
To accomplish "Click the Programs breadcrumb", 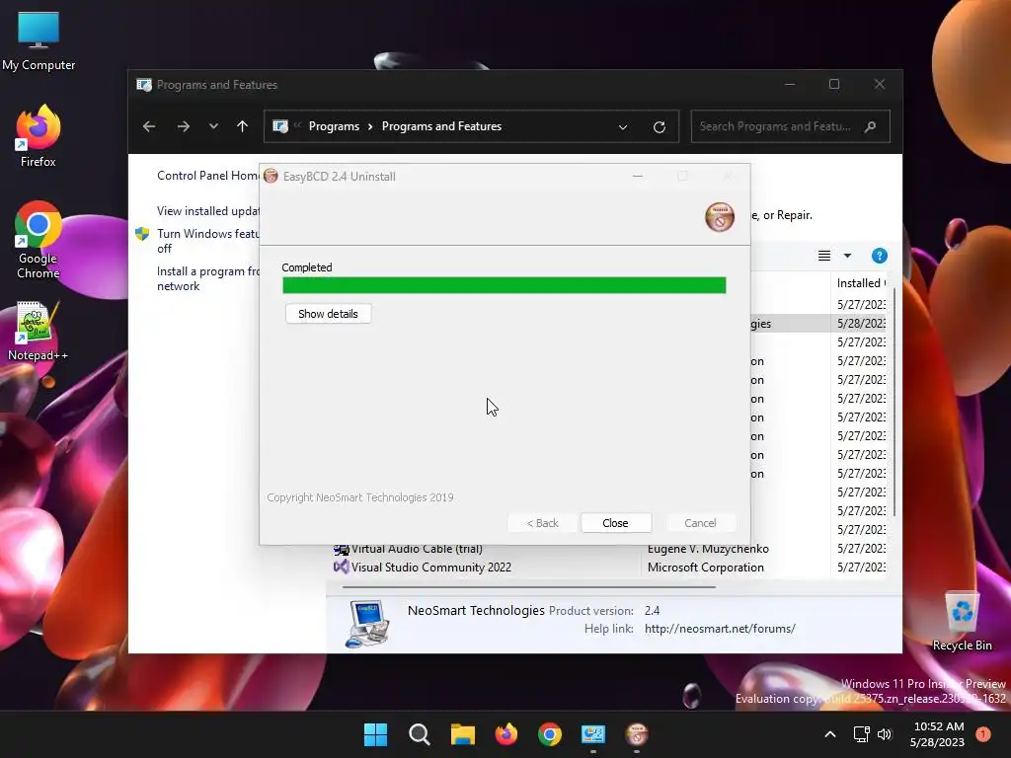I will [334, 126].
